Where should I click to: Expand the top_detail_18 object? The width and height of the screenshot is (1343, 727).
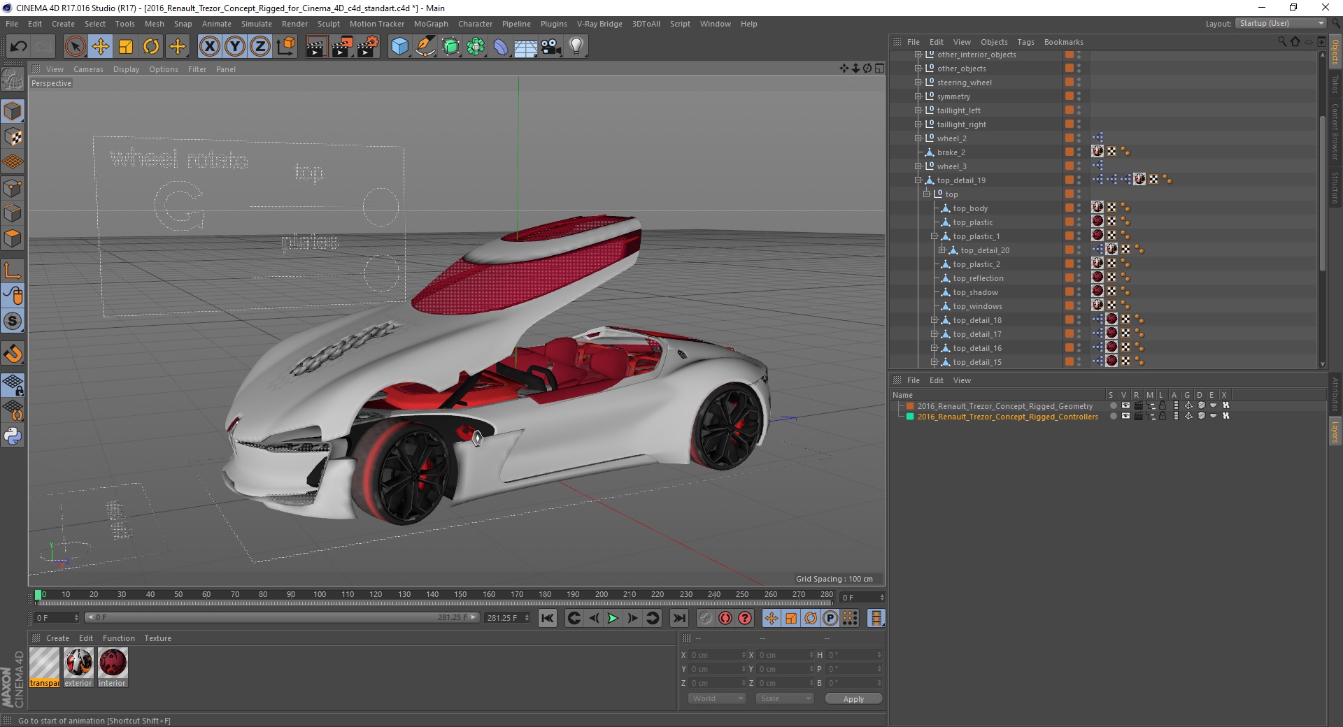point(934,320)
